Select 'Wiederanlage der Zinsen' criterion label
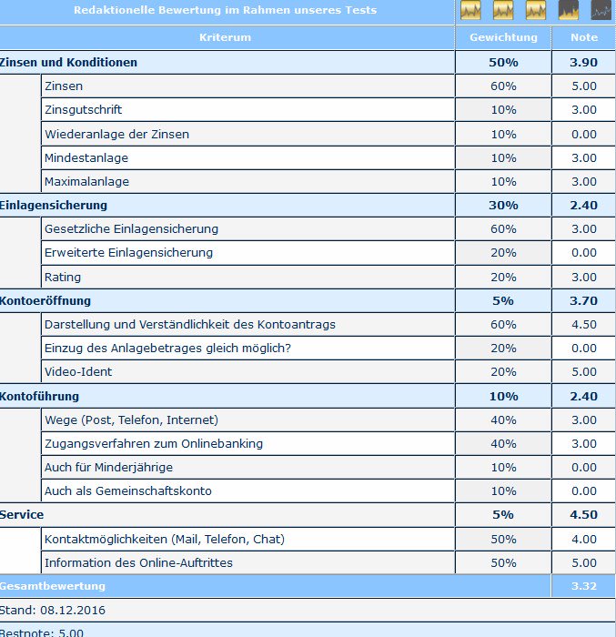Screen dimensions: 616x637 116,134
